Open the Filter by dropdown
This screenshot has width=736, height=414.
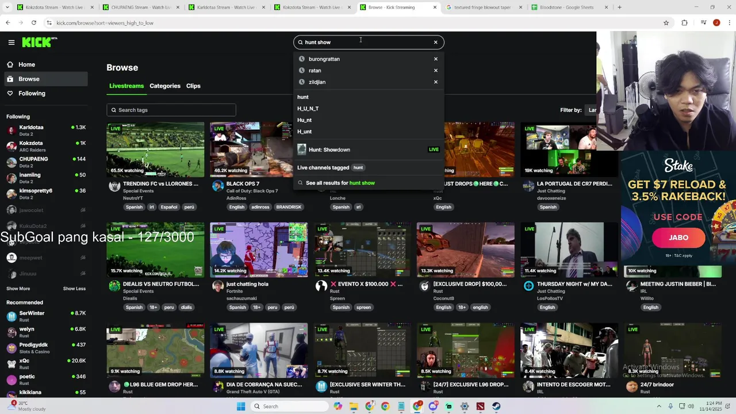(591, 110)
